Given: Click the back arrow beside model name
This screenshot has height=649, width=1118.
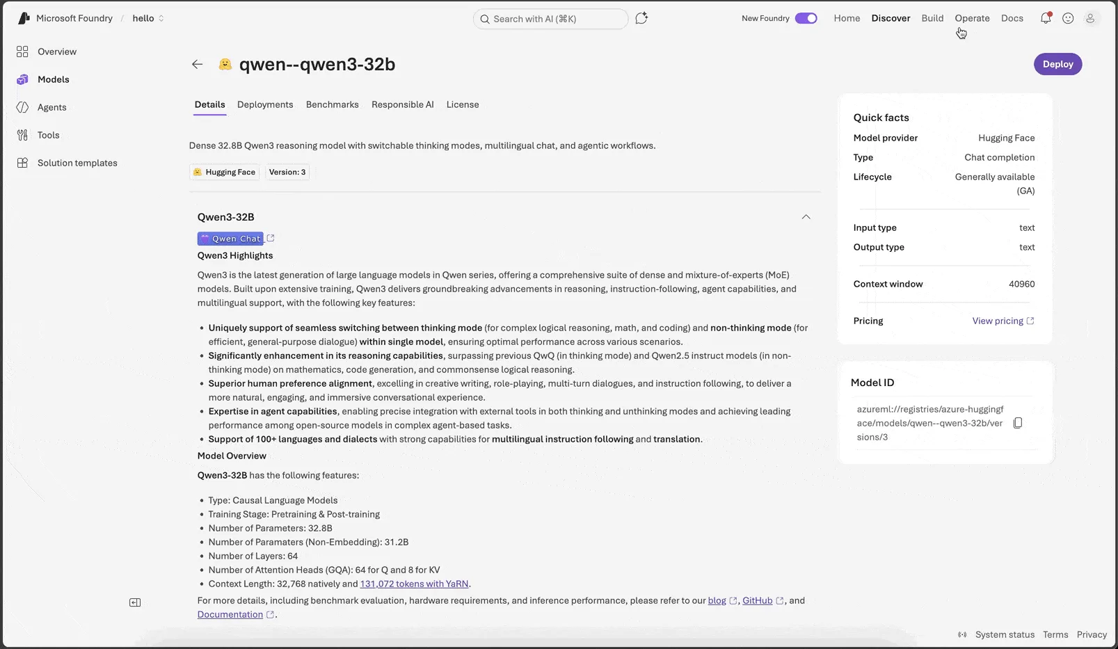Looking at the screenshot, I should tap(198, 64).
